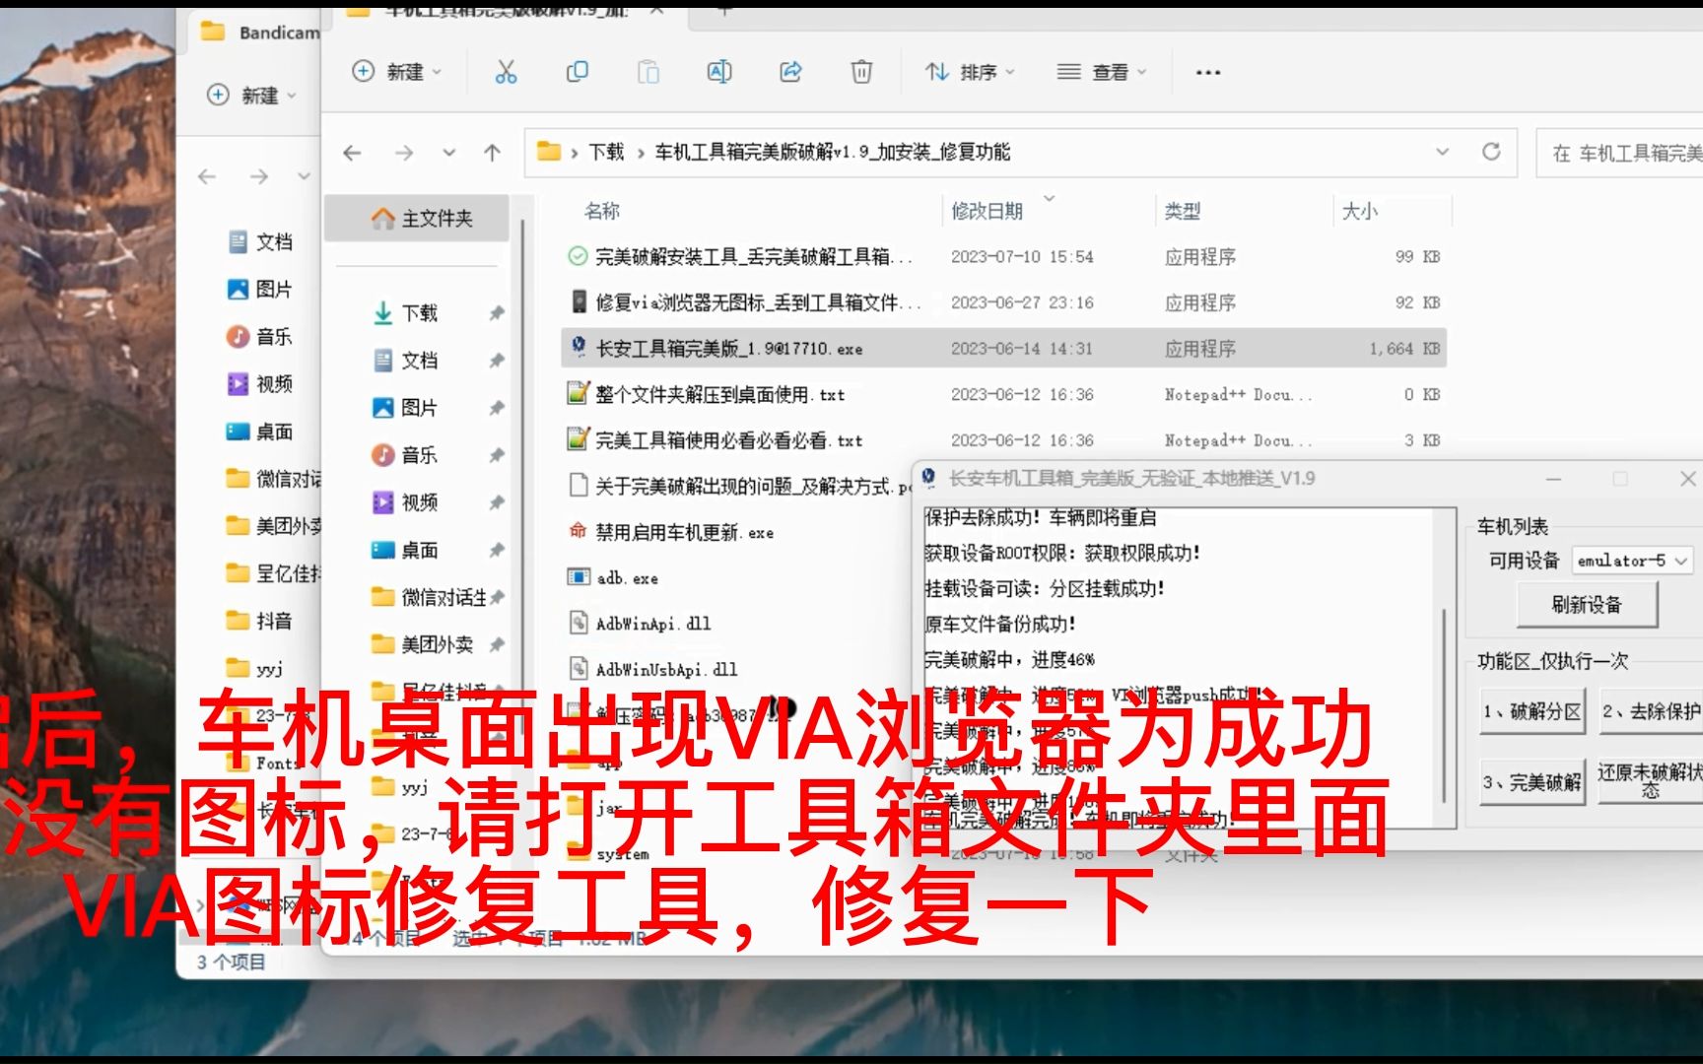
Task: Go back with the left arrow in front window
Action: 352,153
